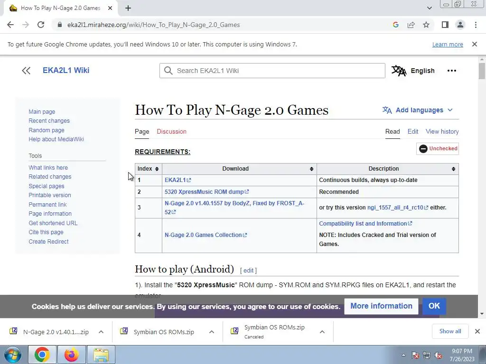Click the network tray icon
Screen dimensions: 486x364
(427, 355)
